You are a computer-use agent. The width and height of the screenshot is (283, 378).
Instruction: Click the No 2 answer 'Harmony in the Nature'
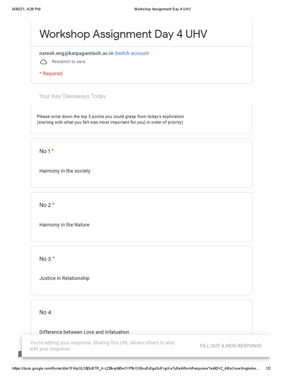pyautogui.click(x=64, y=225)
